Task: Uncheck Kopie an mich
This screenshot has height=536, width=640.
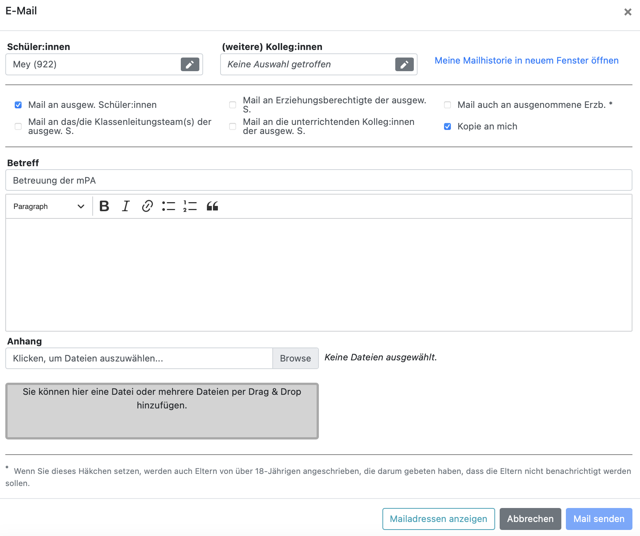Action: point(447,126)
